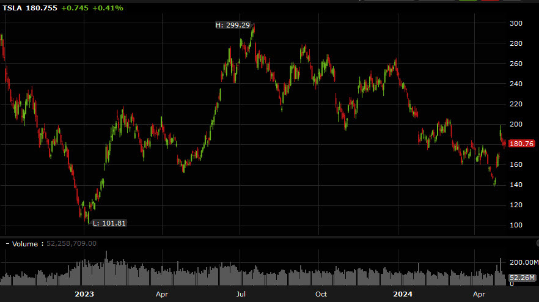Click the 160 price axis label
This screenshot has width=539, height=302.
[x=516, y=165]
